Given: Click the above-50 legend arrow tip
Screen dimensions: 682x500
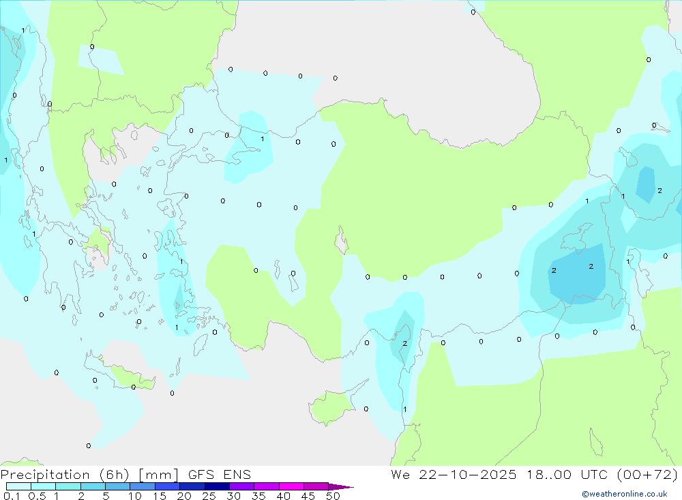Looking at the screenshot, I should 341,486.
